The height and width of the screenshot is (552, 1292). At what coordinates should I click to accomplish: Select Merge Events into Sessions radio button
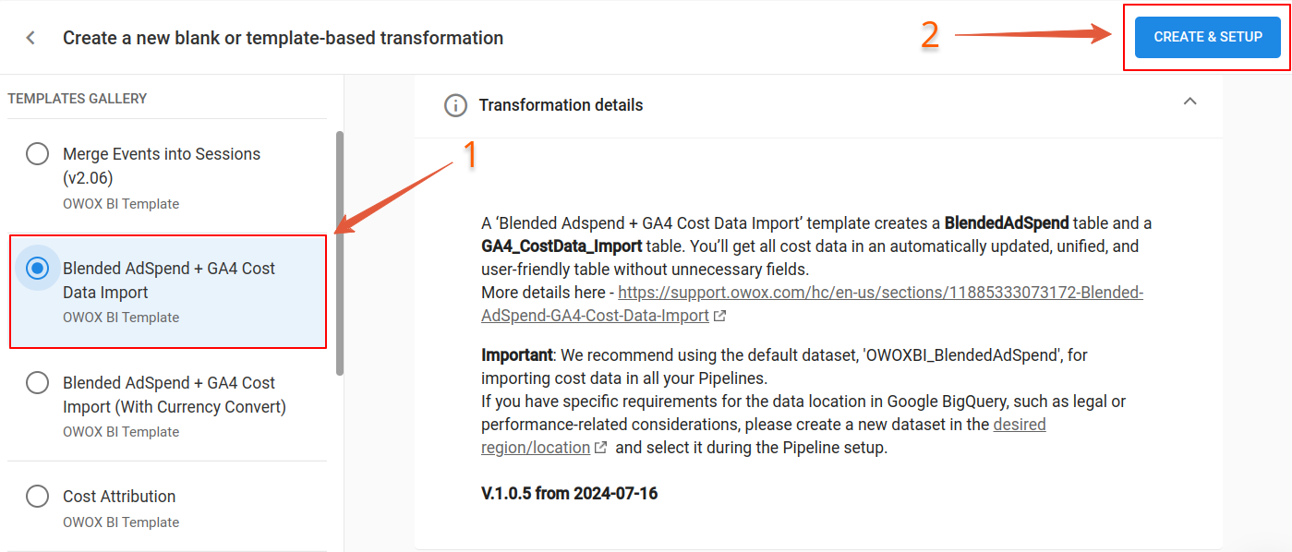(38, 154)
